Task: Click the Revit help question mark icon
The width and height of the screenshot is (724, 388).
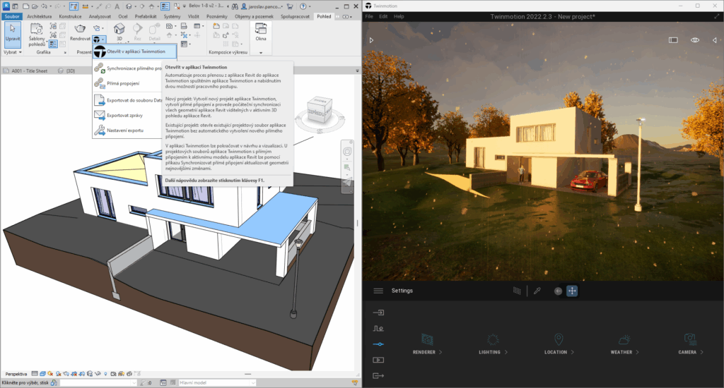Action: coord(303,6)
